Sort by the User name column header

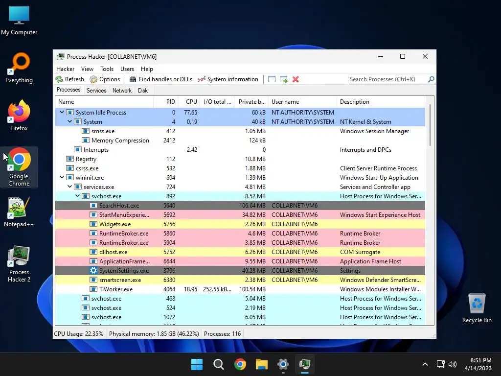click(x=302, y=102)
